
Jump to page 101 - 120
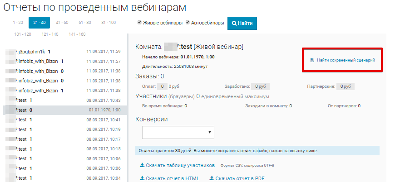click(23, 34)
